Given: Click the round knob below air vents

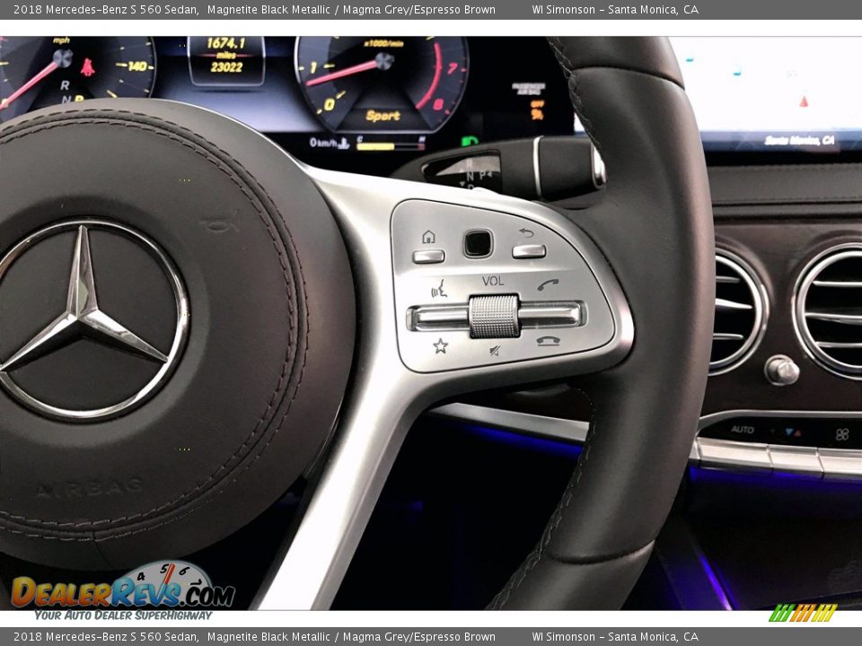Looking at the screenshot, I should [x=782, y=371].
